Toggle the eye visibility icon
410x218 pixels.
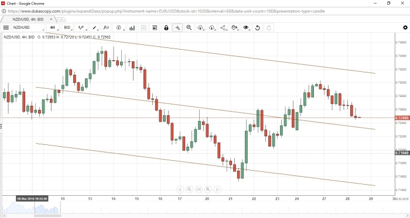(246, 27)
